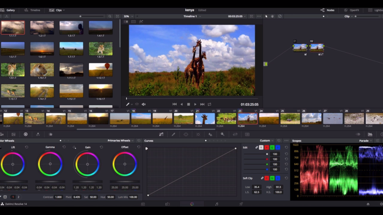Open the RGB Mixer palette icon
The width and height of the screenshot is (383, 215).
(x=38, y=134)
